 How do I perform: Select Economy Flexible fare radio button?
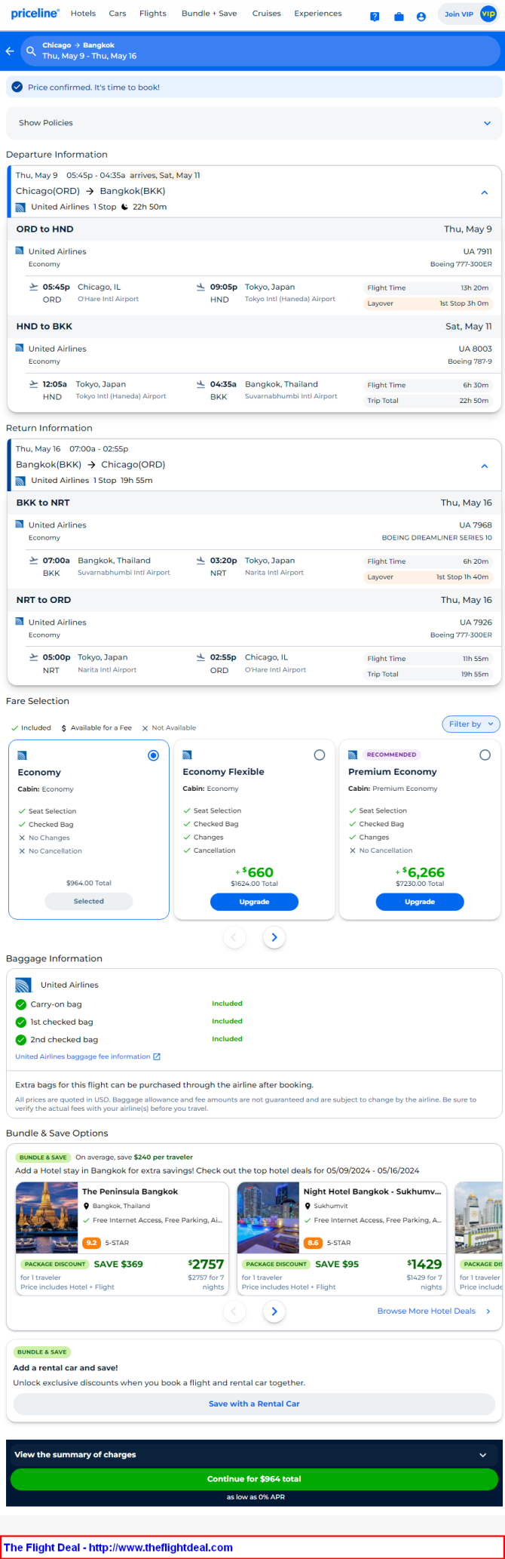[x=320, y=755]
